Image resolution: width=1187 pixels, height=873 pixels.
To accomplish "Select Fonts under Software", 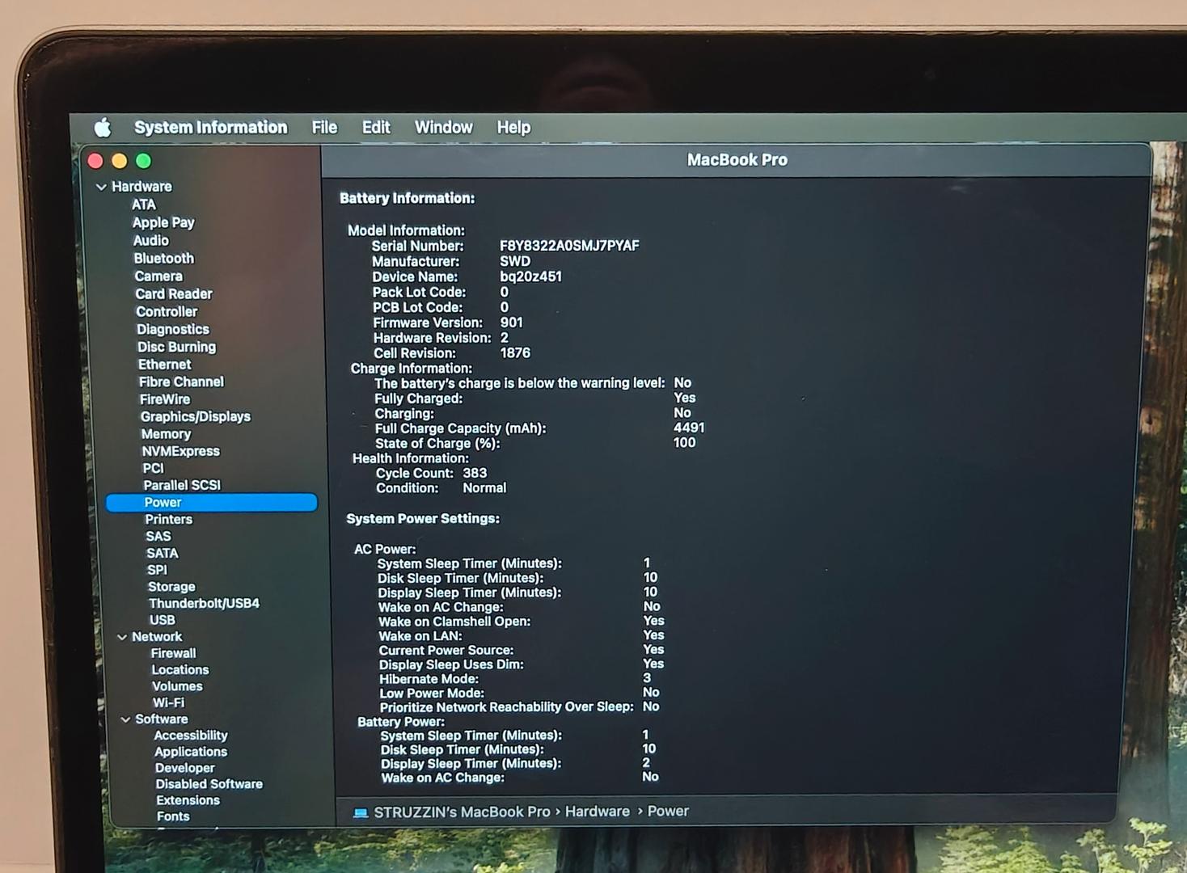I will pyautogui.click(x=173, y=816).
